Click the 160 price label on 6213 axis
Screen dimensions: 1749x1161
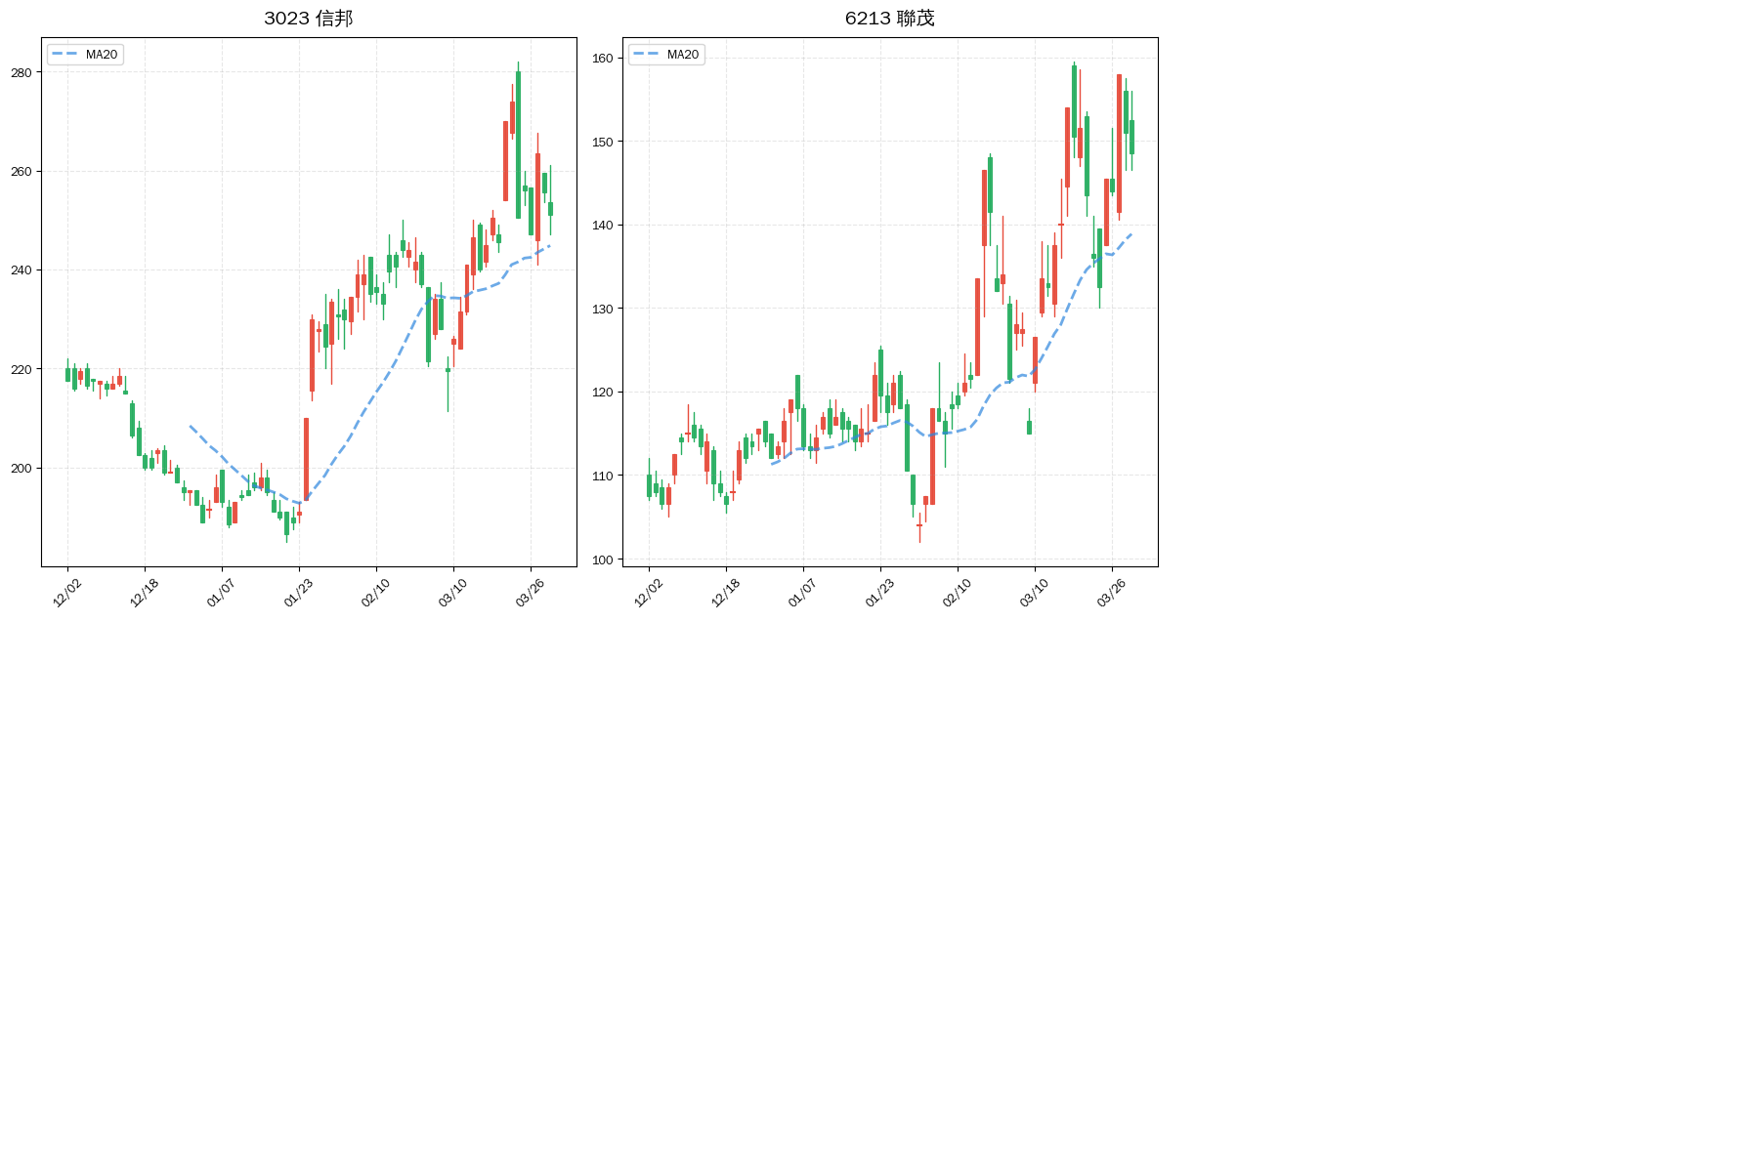(x=602, y=59)
